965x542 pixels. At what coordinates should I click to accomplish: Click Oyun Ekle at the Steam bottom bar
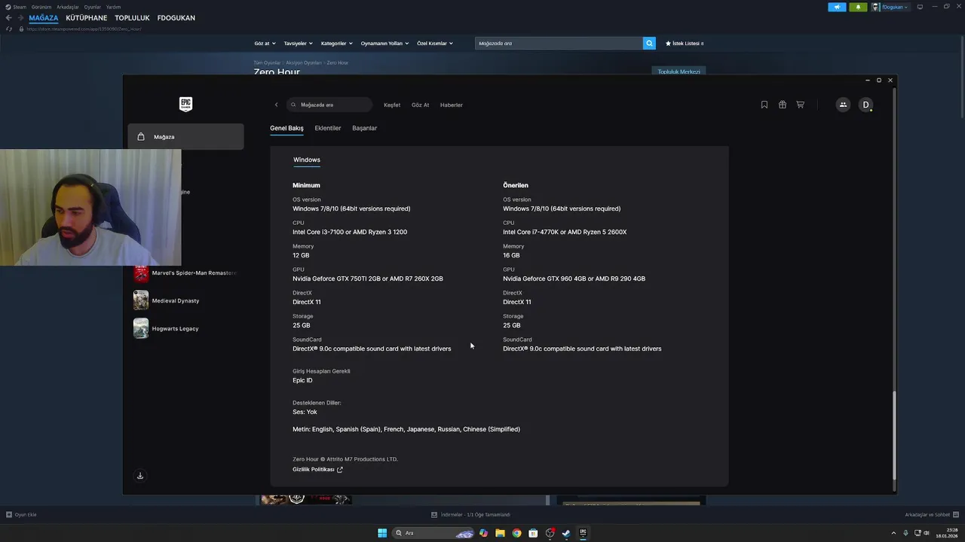click(21, 515)
